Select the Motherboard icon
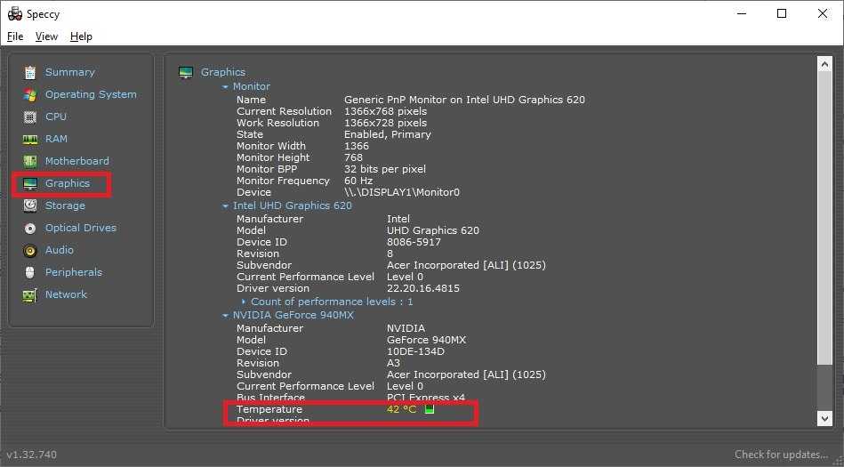Image resolution: width=844 pixels, height=467 pixels. pyautogui.click(x=30, y=161)
